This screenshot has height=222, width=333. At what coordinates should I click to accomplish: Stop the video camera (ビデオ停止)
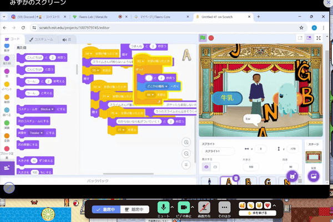coord(184,208)
